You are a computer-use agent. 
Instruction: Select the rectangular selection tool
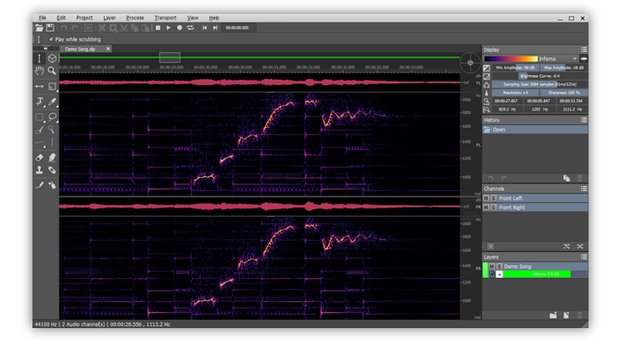point(39,117)
